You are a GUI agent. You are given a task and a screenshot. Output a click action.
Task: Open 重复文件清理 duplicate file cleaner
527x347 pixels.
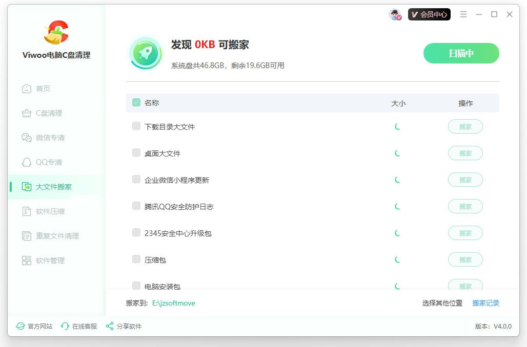pos(53,235)
